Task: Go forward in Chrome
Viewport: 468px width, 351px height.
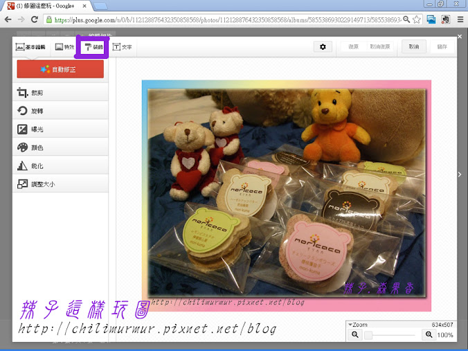Action: (21, 19)
